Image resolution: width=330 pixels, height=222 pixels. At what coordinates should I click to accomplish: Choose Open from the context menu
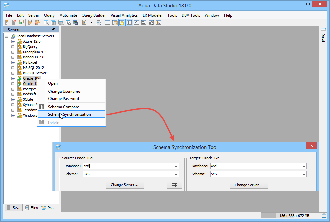click(x=71, y=83)
